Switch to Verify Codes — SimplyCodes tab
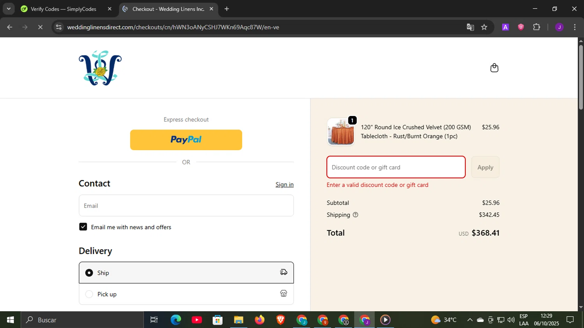 [x=63, y=9]
